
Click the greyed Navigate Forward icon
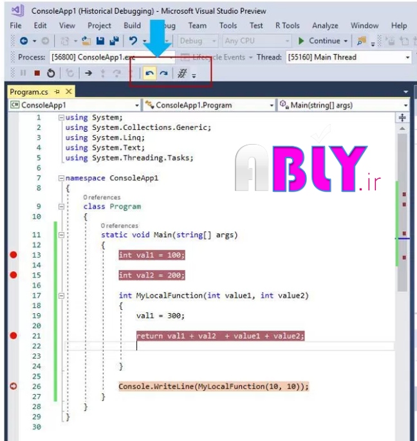[x=45, y=41]
